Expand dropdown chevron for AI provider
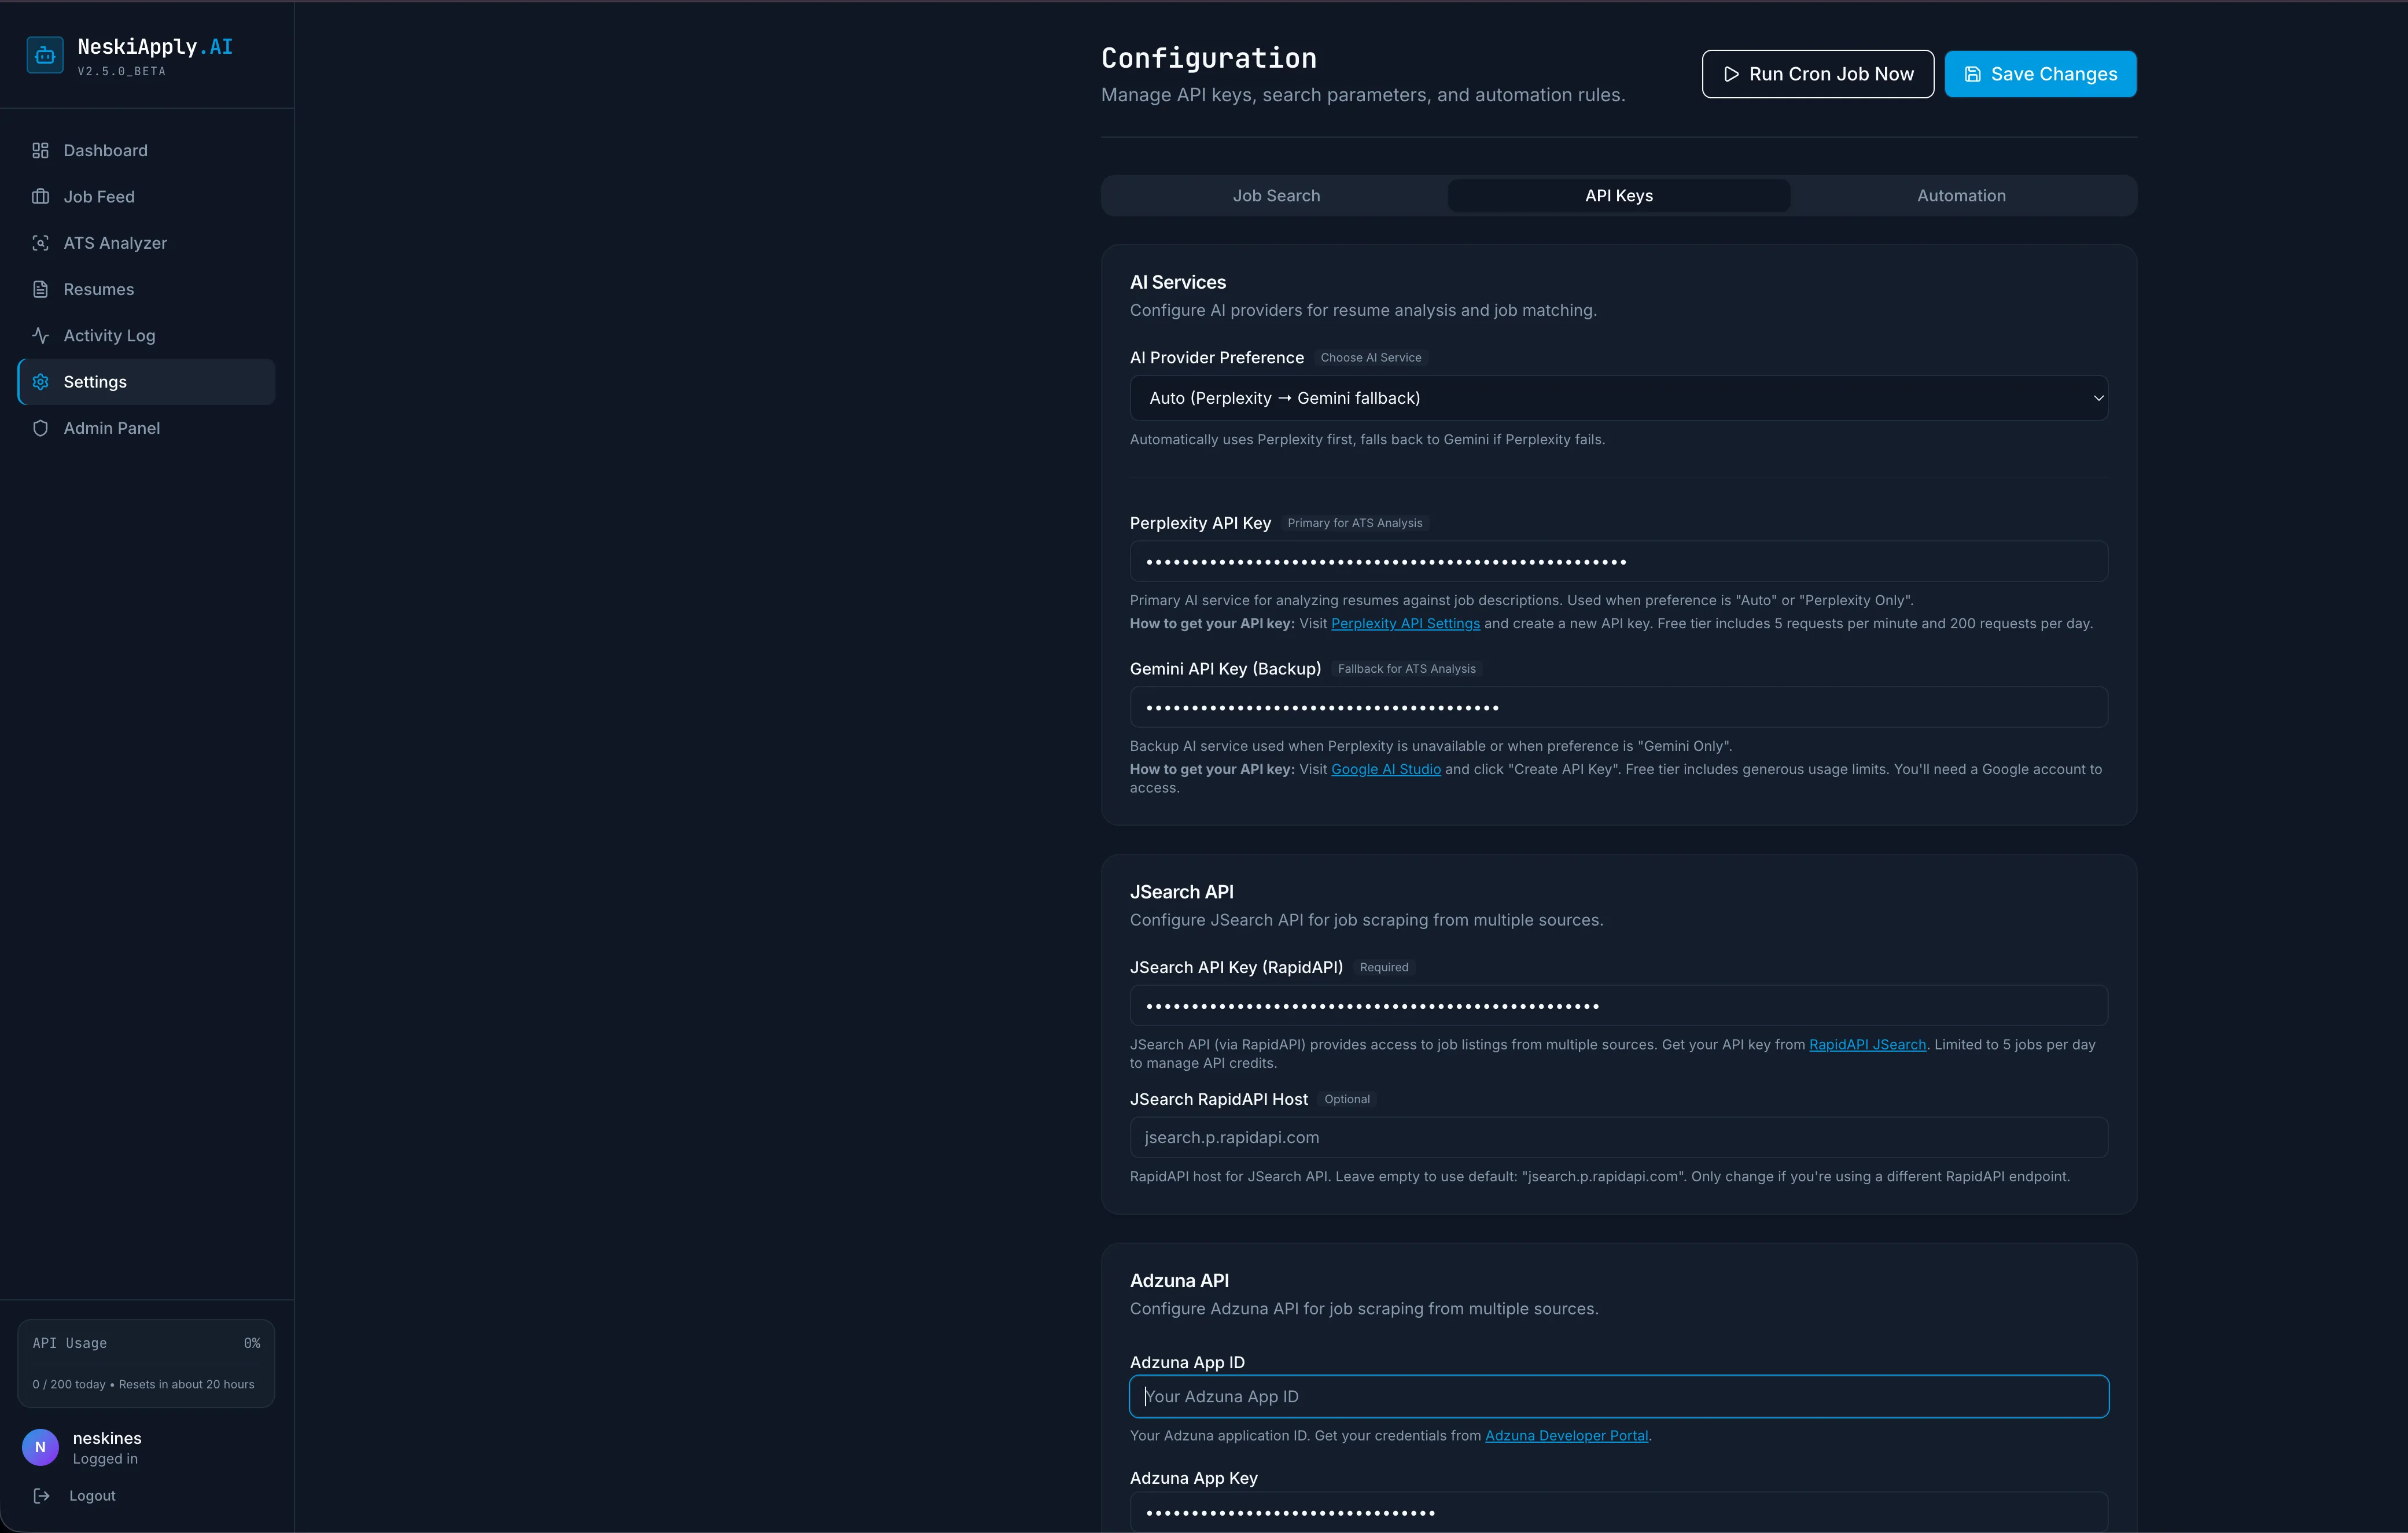The width and height of the screenshot is (2408, 1533). 2098,398
